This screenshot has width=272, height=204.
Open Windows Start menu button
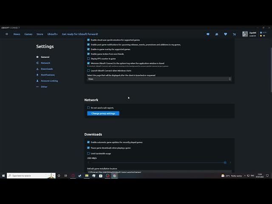pyautogui.click(x=3, y=176)
